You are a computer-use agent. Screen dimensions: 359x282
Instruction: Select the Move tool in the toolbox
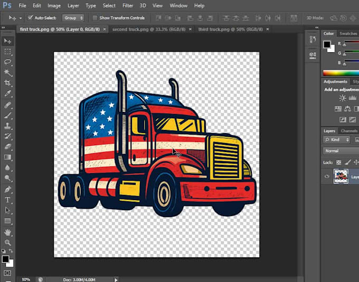click(x=7, y=41)
